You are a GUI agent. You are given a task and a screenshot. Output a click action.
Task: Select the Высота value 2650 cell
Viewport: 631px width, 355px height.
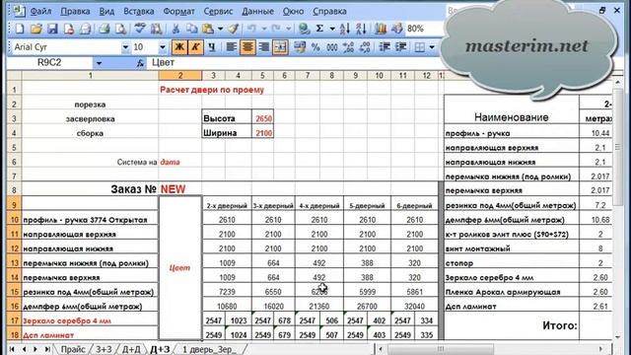pos(263,118)
